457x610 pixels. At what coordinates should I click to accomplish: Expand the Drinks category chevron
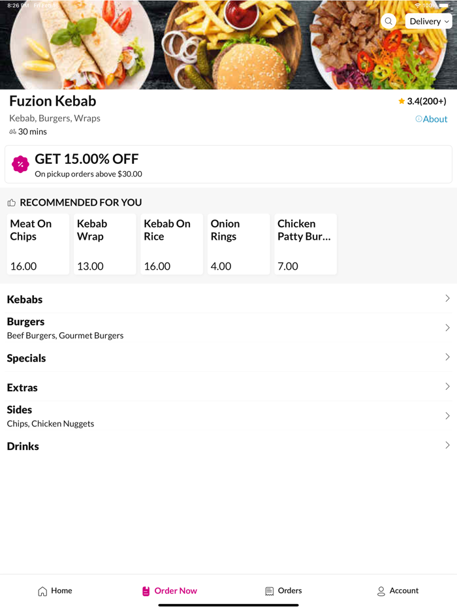pyautogui.click(x=448, y=445)
